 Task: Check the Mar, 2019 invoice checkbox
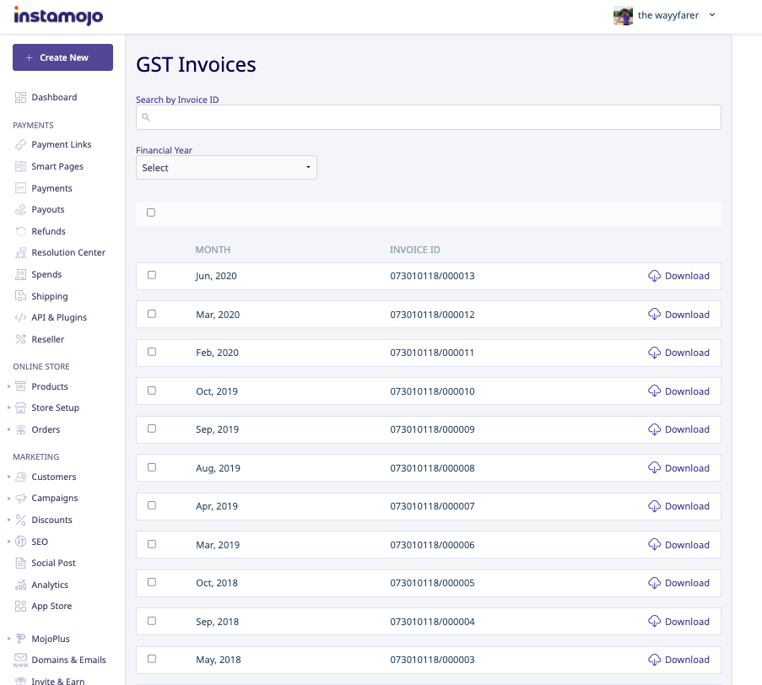152,544
